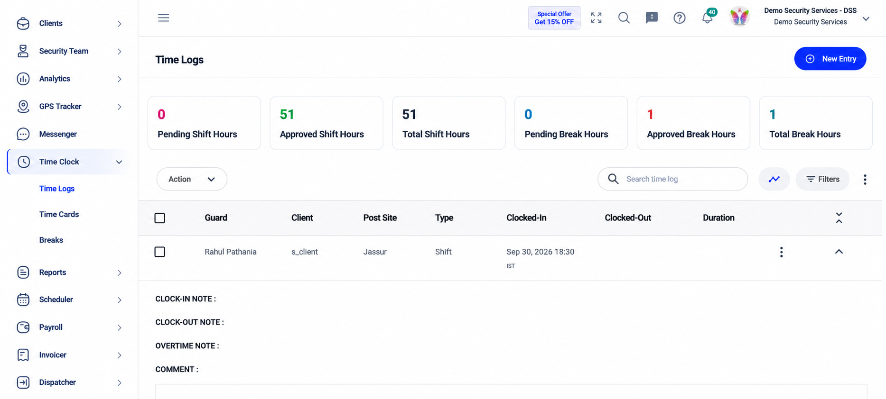The width and height of the screenshot is (886, 399).
Task: Click the Scheduler calendar icon
Action: point(23,299)
